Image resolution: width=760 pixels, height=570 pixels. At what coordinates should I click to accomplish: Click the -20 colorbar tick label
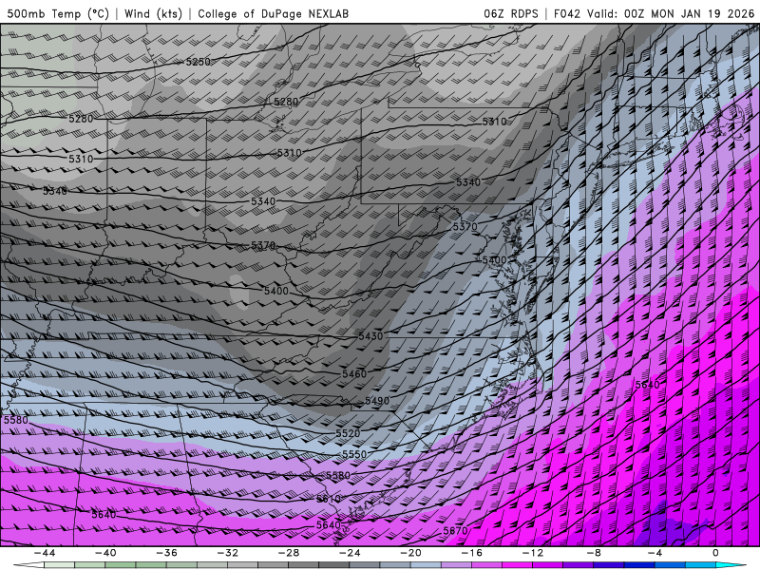click(x=410, y=553)
